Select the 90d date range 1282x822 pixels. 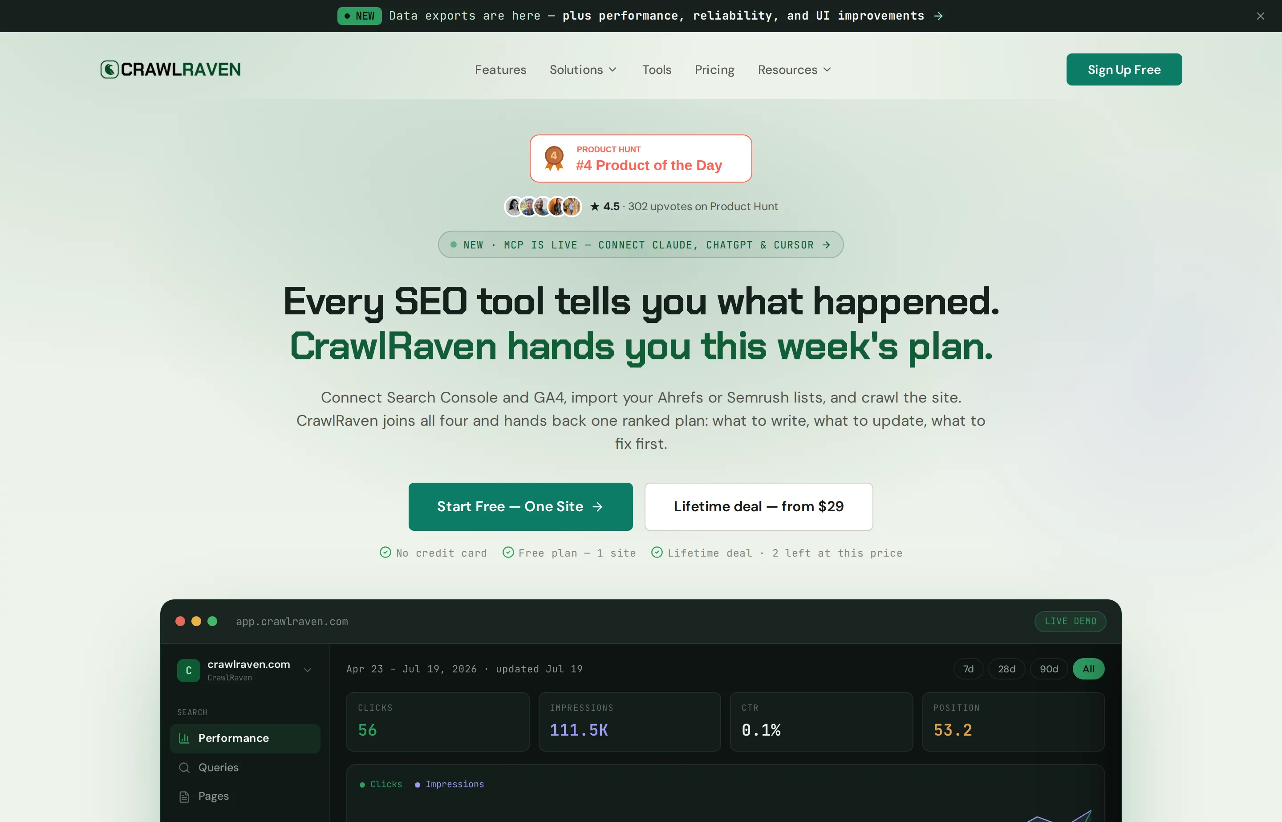coord(1048,669)
